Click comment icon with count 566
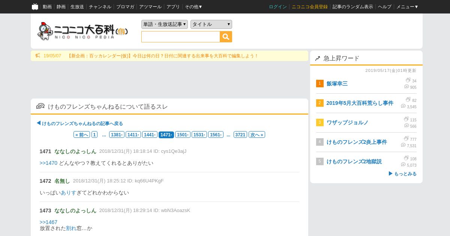The width and height of the screenshot is (450, 236). pyautogui.click(x=406, y=125)
